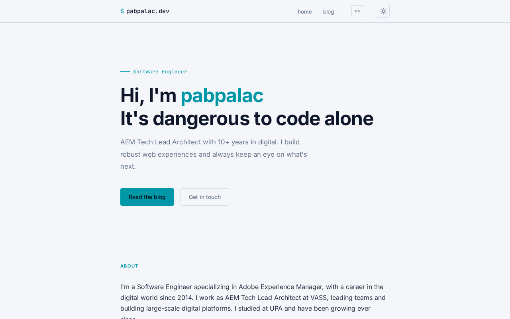
Task: Open the pabpalac.dev site title link
Action: [x=148, y=11]
